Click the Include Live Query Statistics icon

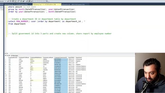pos(21,1)
